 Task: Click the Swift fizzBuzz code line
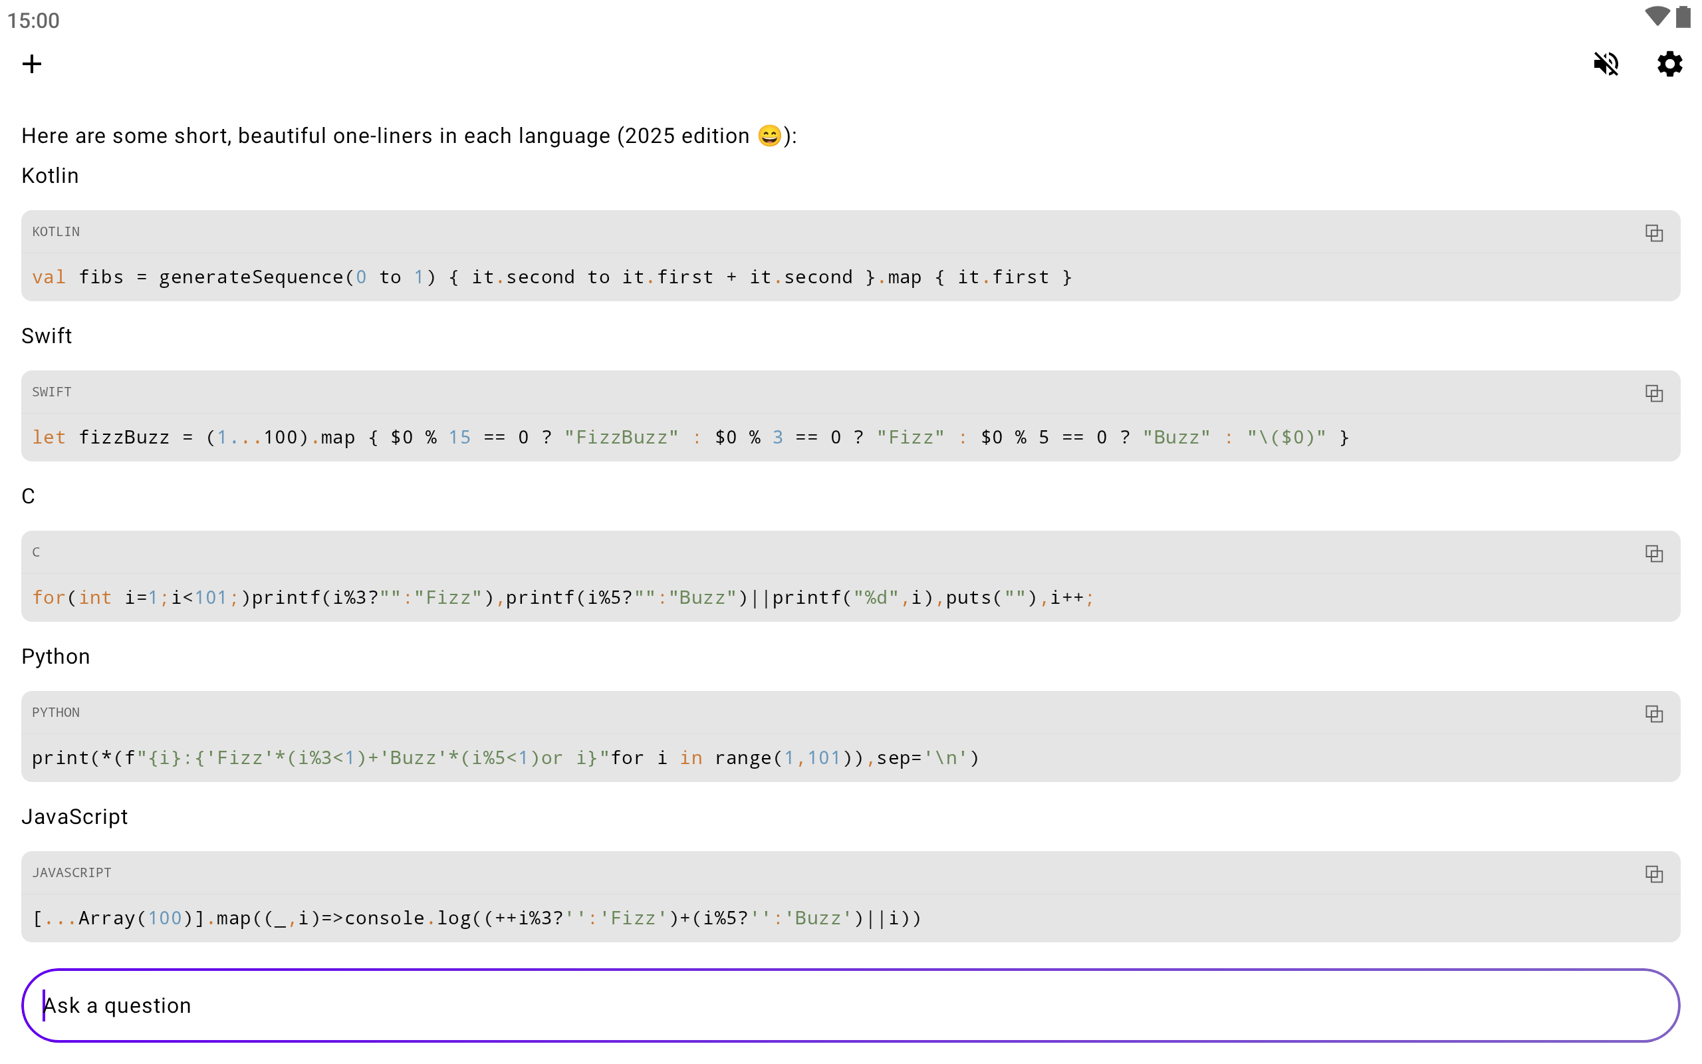689,438
